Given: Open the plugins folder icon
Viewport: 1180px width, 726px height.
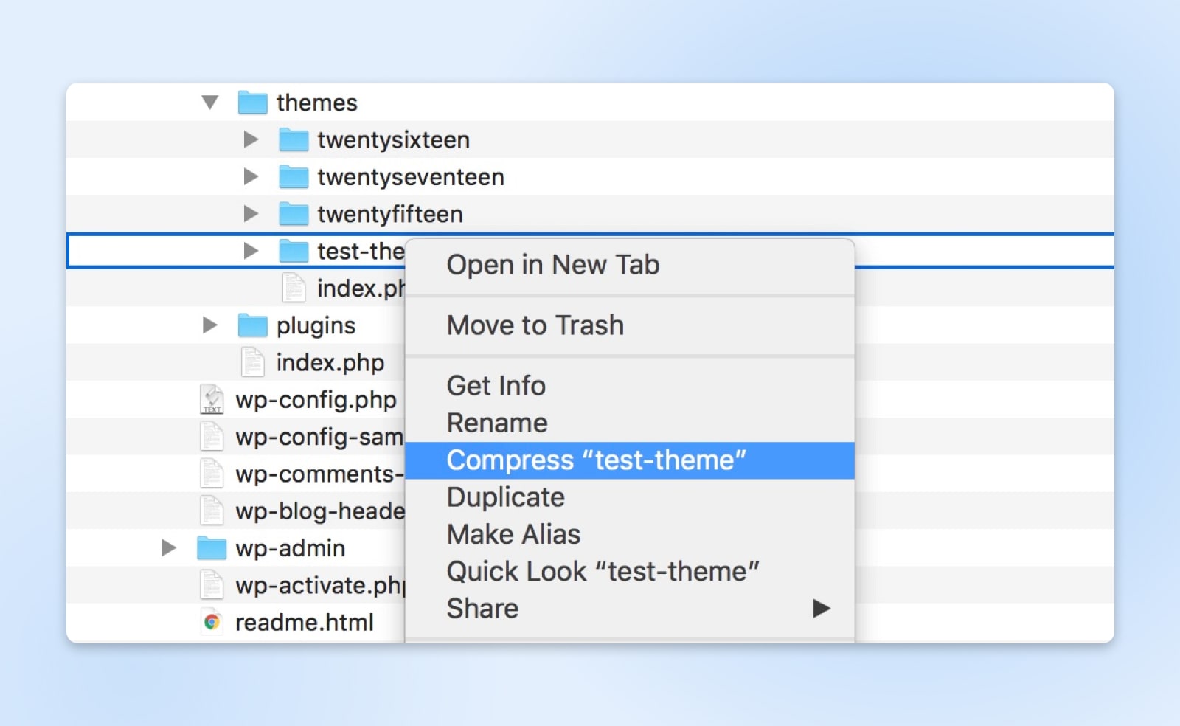Looking at the screenshot, I should point(251,325).
